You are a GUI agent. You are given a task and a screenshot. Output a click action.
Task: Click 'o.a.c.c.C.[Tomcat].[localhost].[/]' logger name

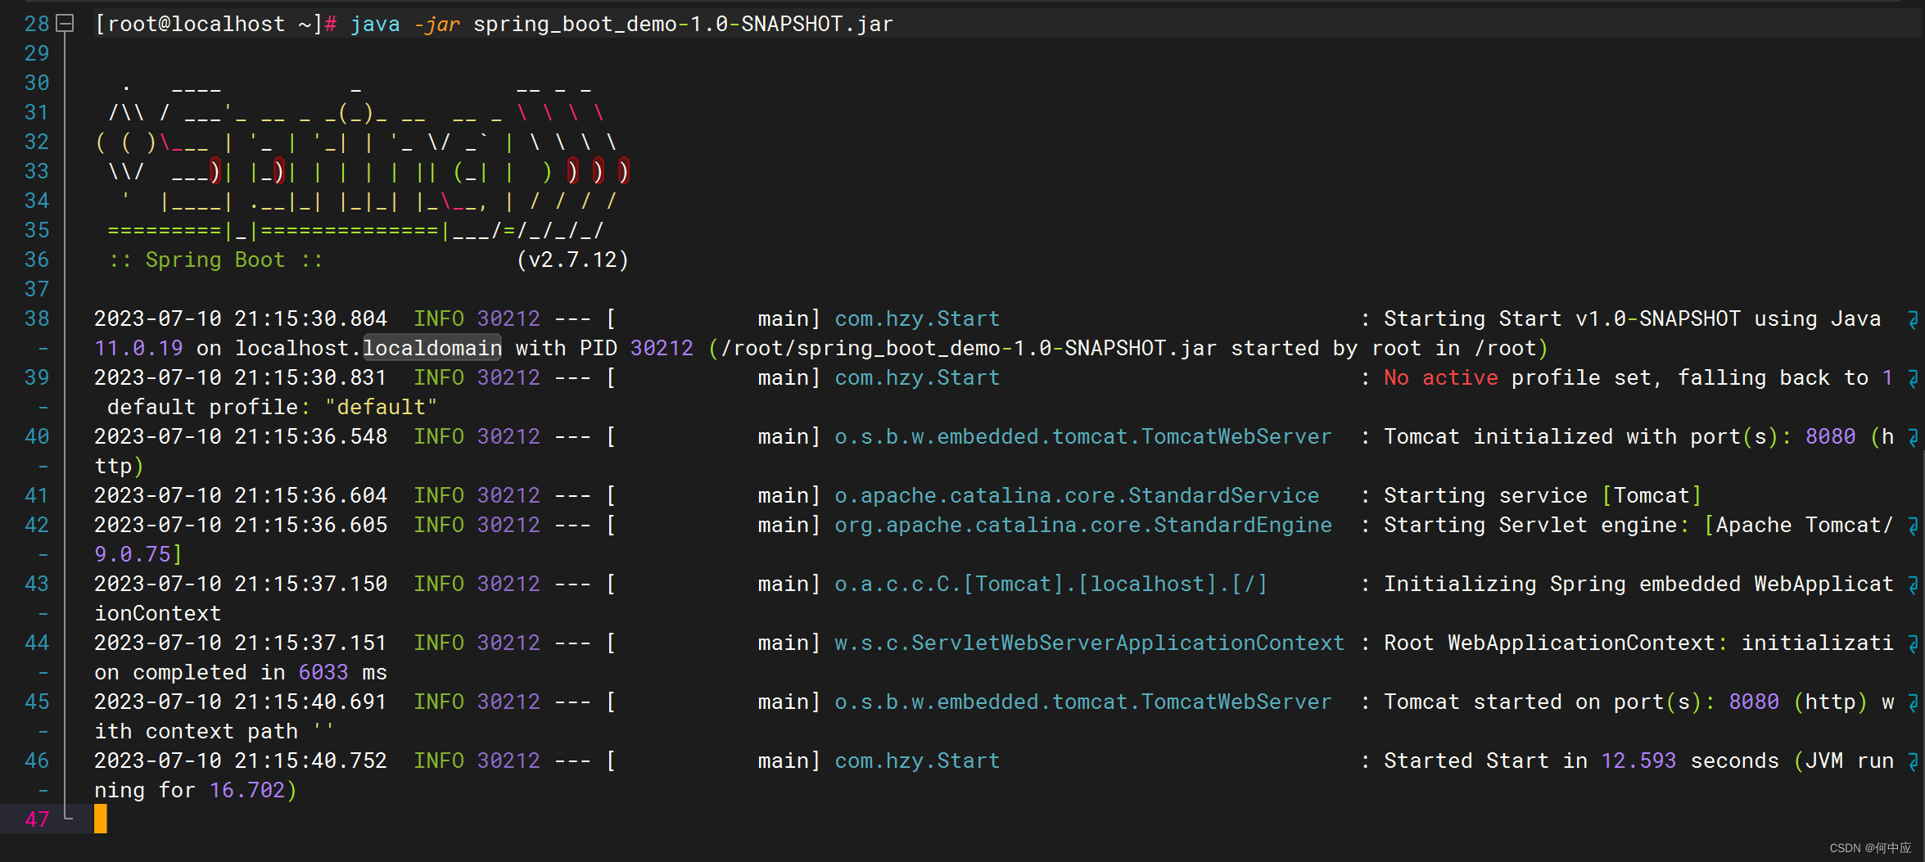point(1051,584)
